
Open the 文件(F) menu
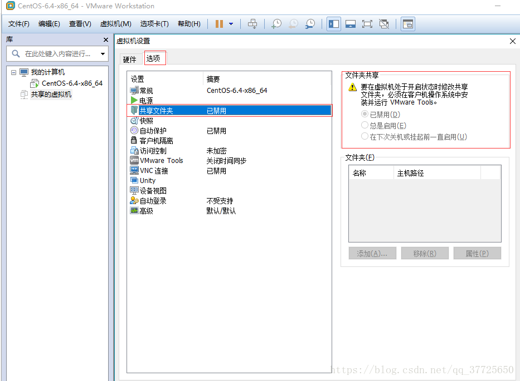point(18,24)
